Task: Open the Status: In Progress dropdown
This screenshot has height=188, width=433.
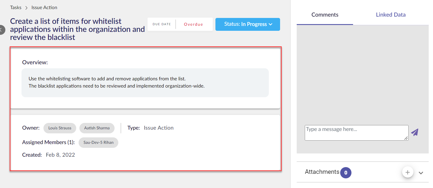Action: [x=248, y=24]
